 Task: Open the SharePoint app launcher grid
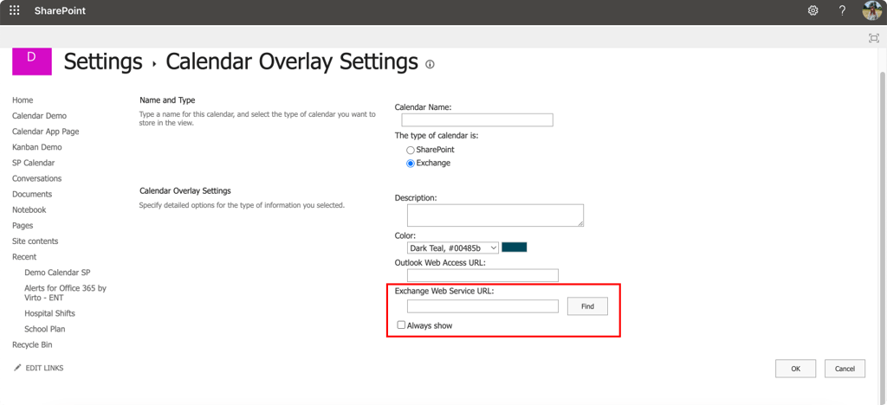tap(14, 10)
